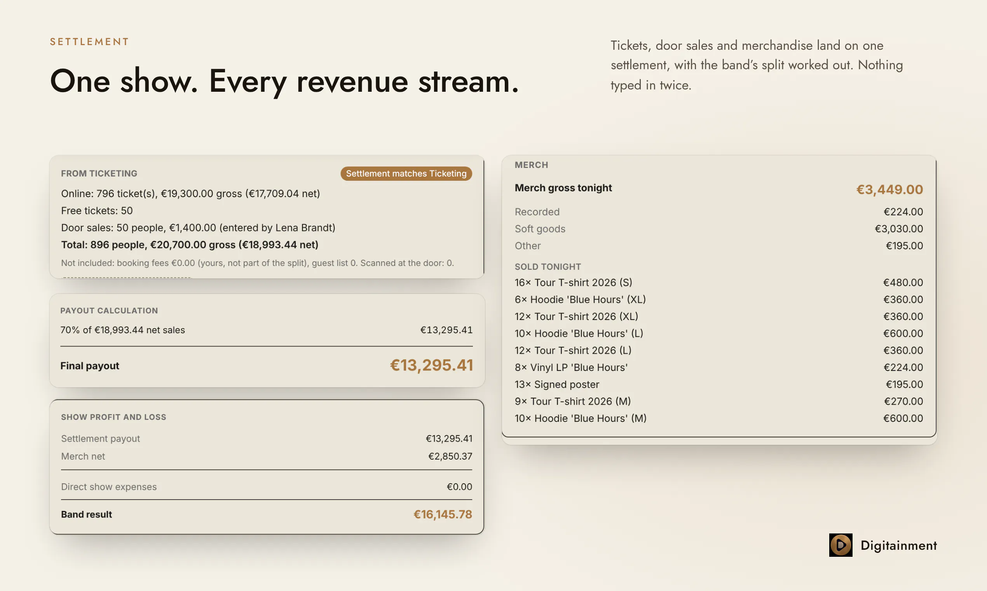Click the Direct show expenses value €0.00
The width and height of the screenshot is (987, 591).
459,487
